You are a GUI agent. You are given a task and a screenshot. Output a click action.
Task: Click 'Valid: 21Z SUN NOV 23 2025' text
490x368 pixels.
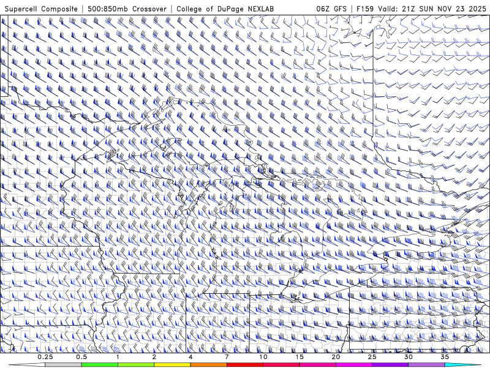click(432, 9)
